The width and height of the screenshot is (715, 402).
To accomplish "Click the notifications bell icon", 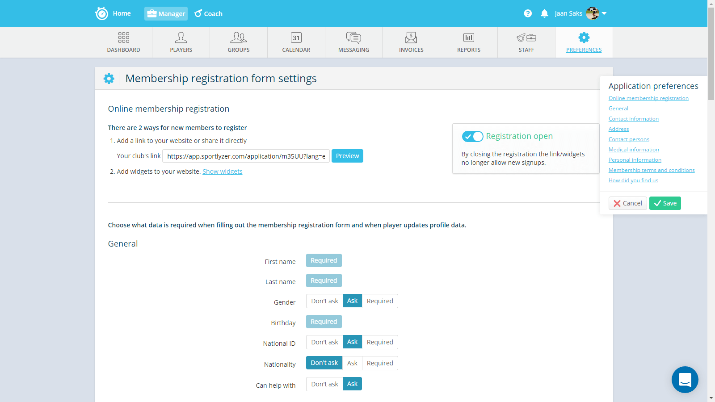I will pos(544,13).
